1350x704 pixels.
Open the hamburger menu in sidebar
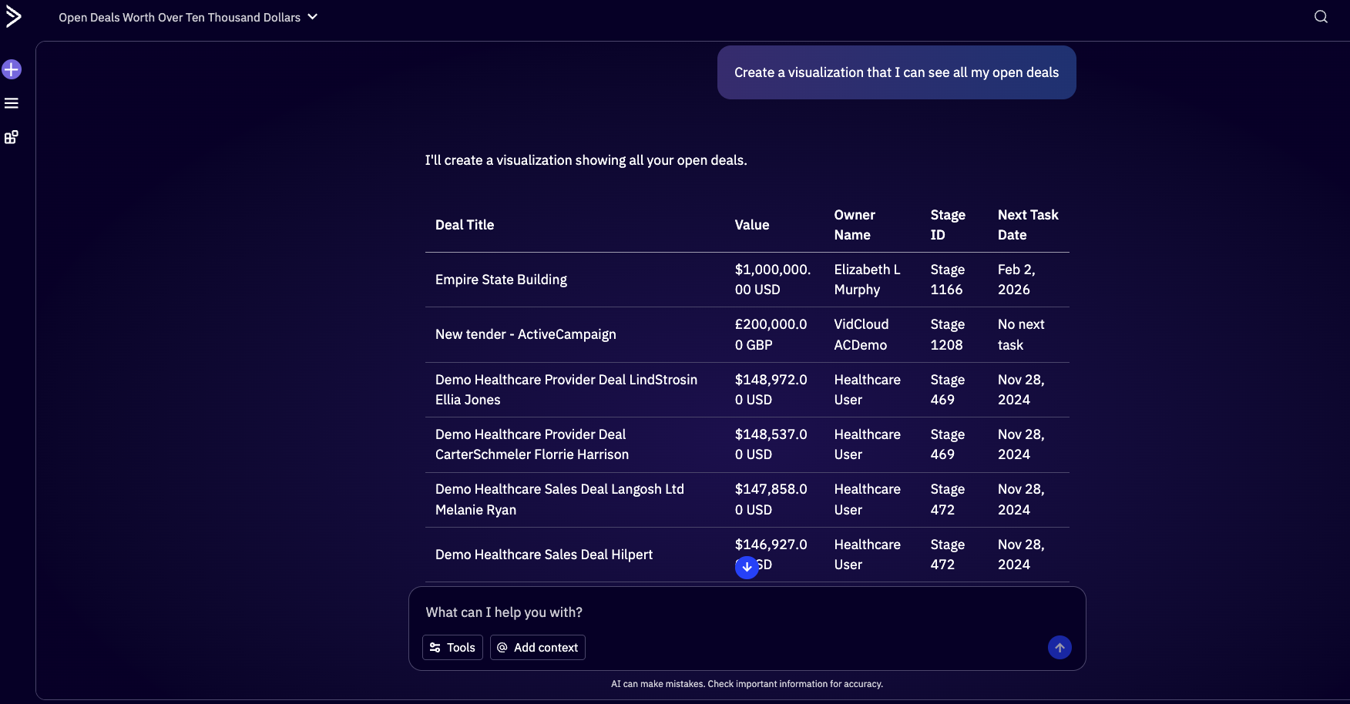click(12, 103)
